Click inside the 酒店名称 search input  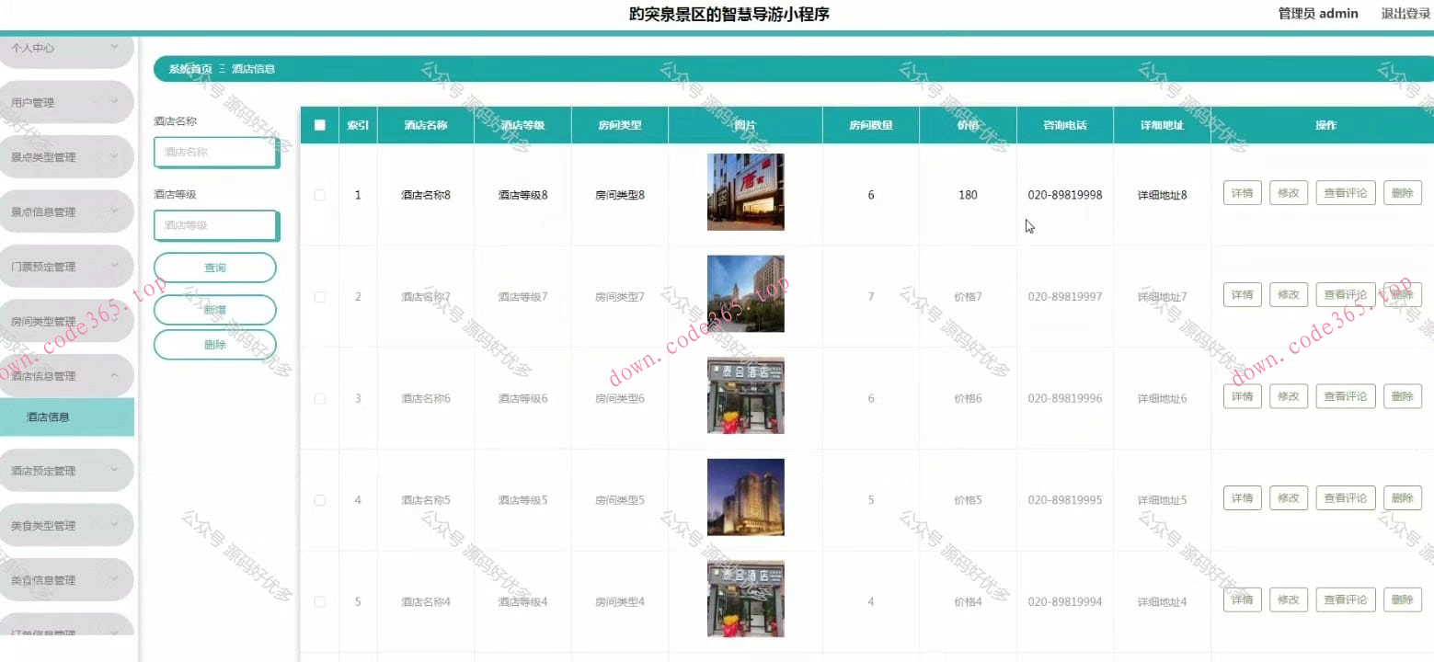tap(216, 152)
